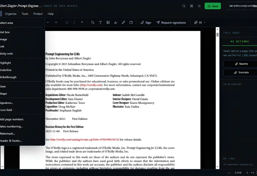
Task: Open the Protect menu
Action: click(38, 14)
